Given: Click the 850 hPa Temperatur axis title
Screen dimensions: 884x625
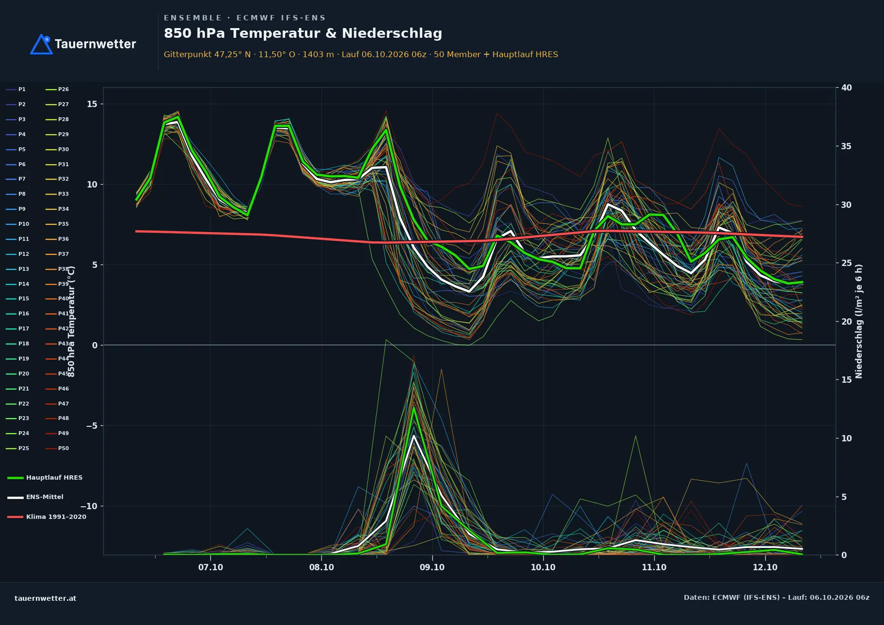Looking at the screenshot, I should [71, 322].
